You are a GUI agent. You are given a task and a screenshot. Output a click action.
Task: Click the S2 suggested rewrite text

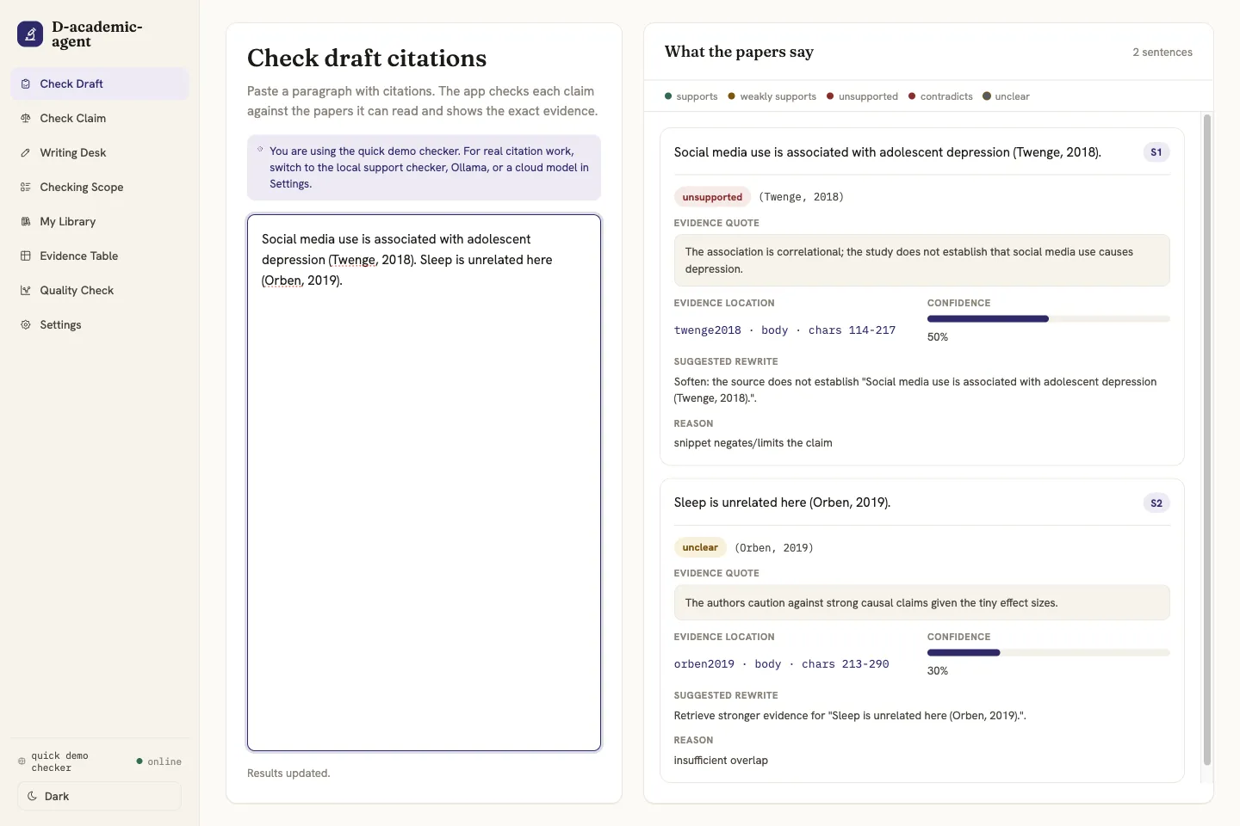click(850, 716)
